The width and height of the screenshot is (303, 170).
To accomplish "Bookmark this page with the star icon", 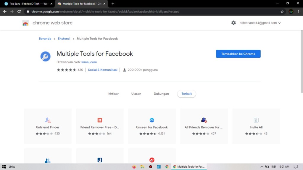I will (x=282, y=12).
